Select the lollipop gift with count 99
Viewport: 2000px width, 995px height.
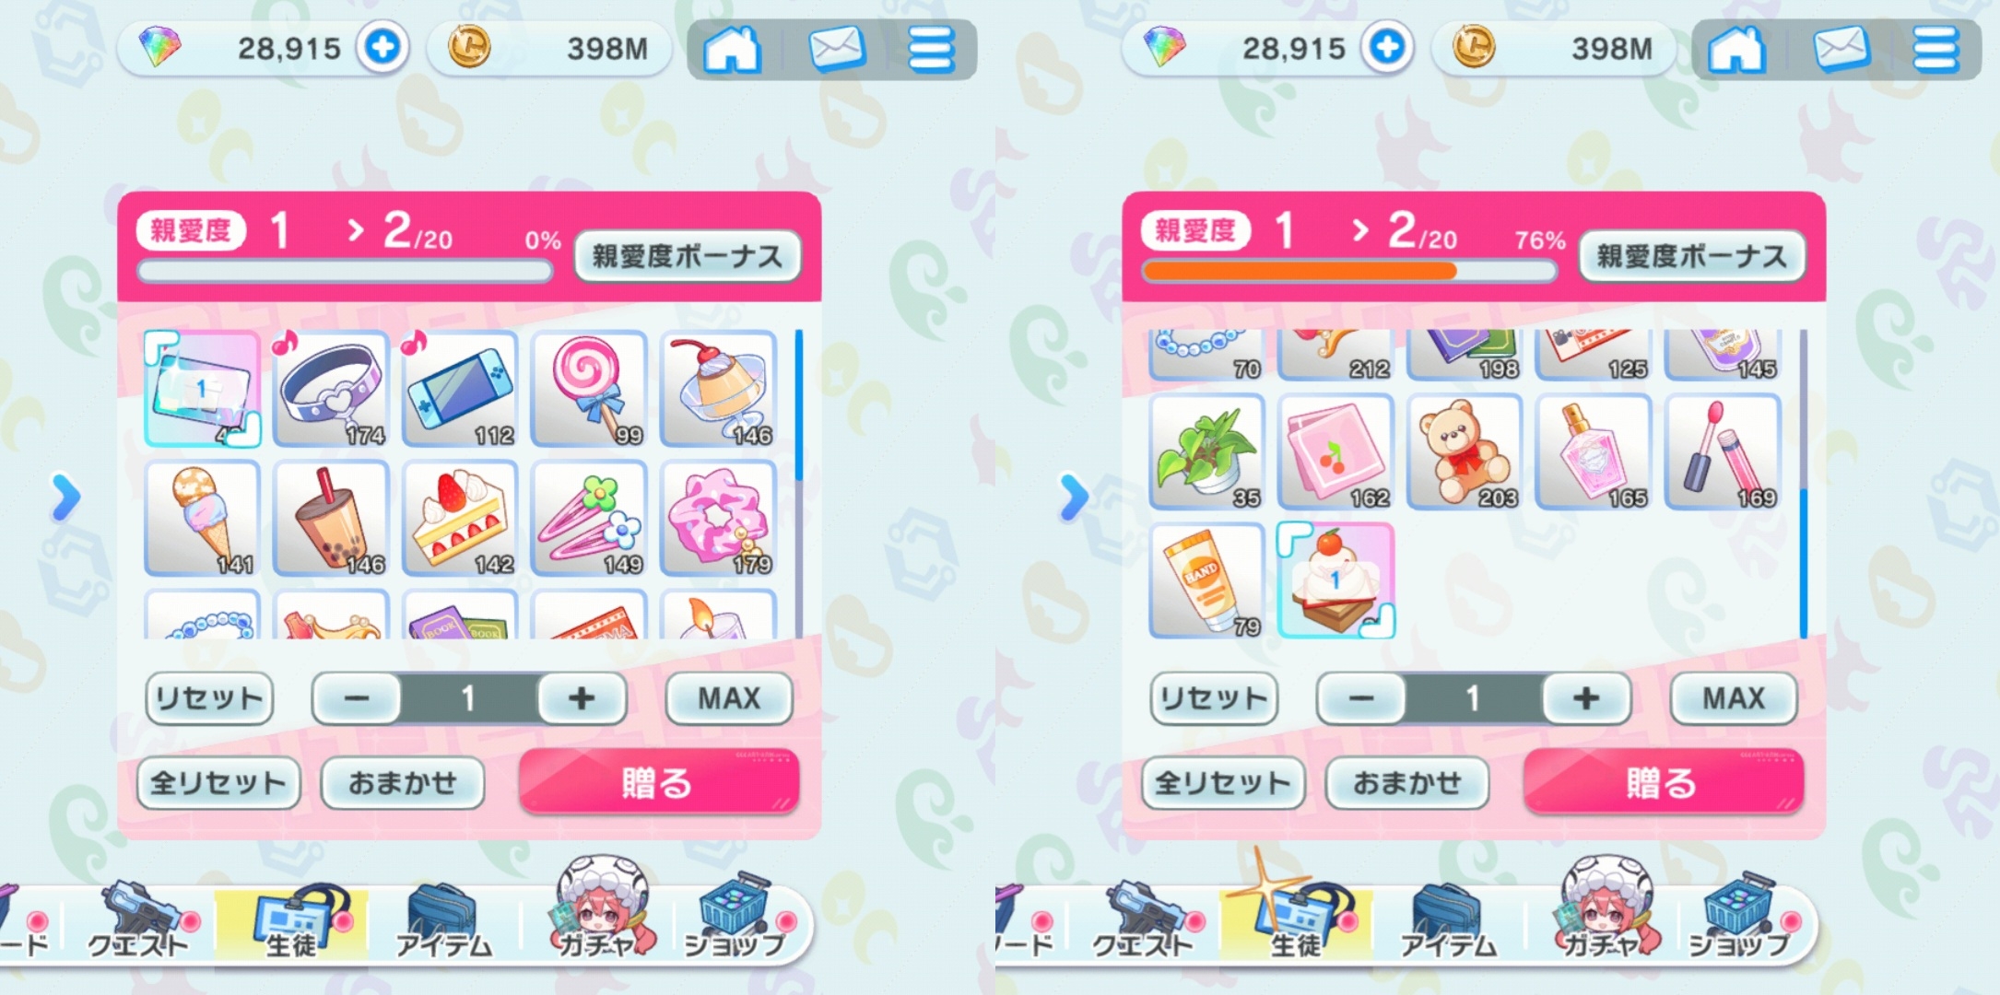pyautogui.click(x=589, y=389)
